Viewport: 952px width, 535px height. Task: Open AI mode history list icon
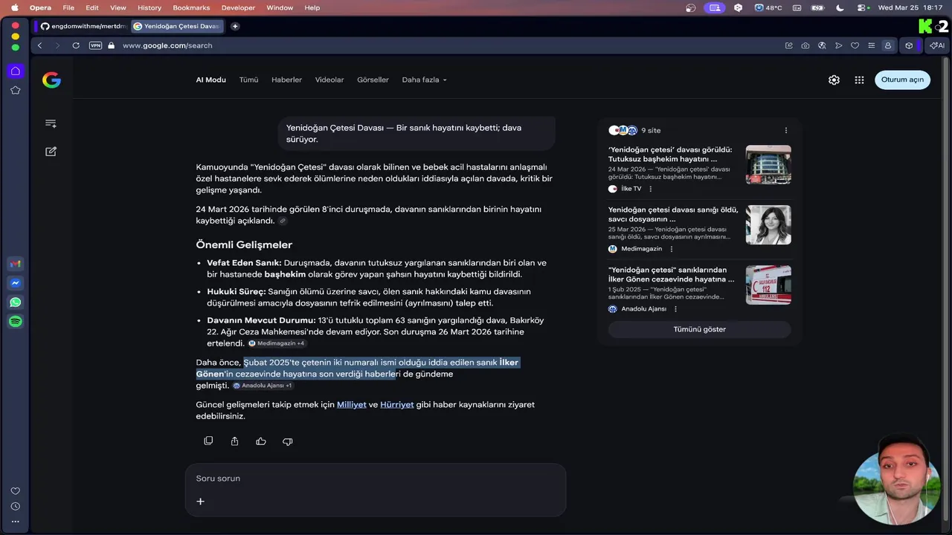pos(51,123)
